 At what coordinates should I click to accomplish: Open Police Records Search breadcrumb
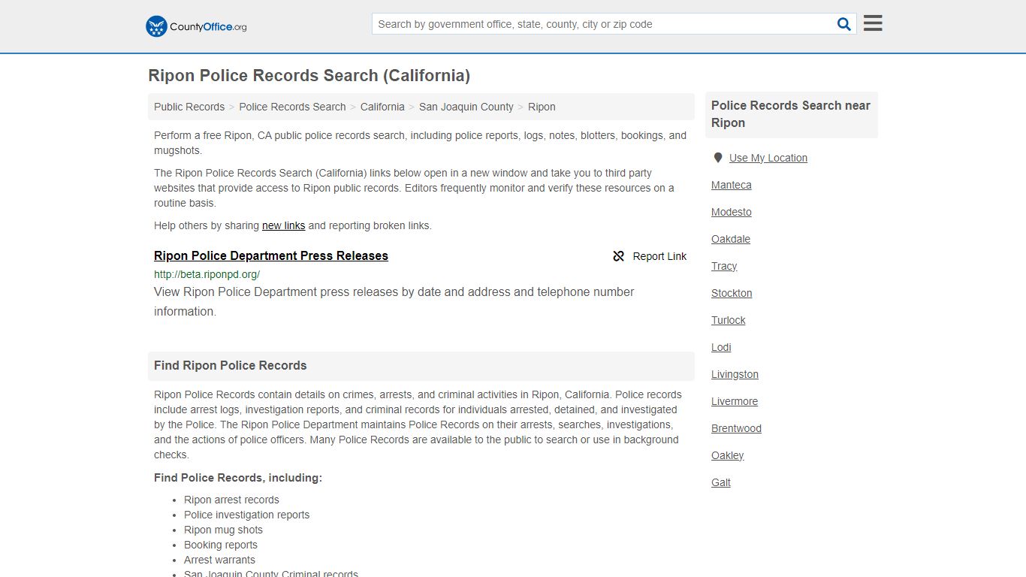292,107
